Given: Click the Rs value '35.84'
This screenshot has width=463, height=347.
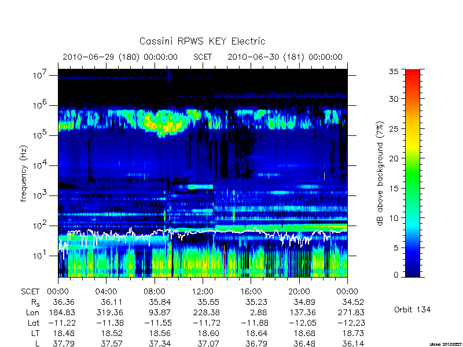Looking at the screenshot, I should tap(160, 302).
